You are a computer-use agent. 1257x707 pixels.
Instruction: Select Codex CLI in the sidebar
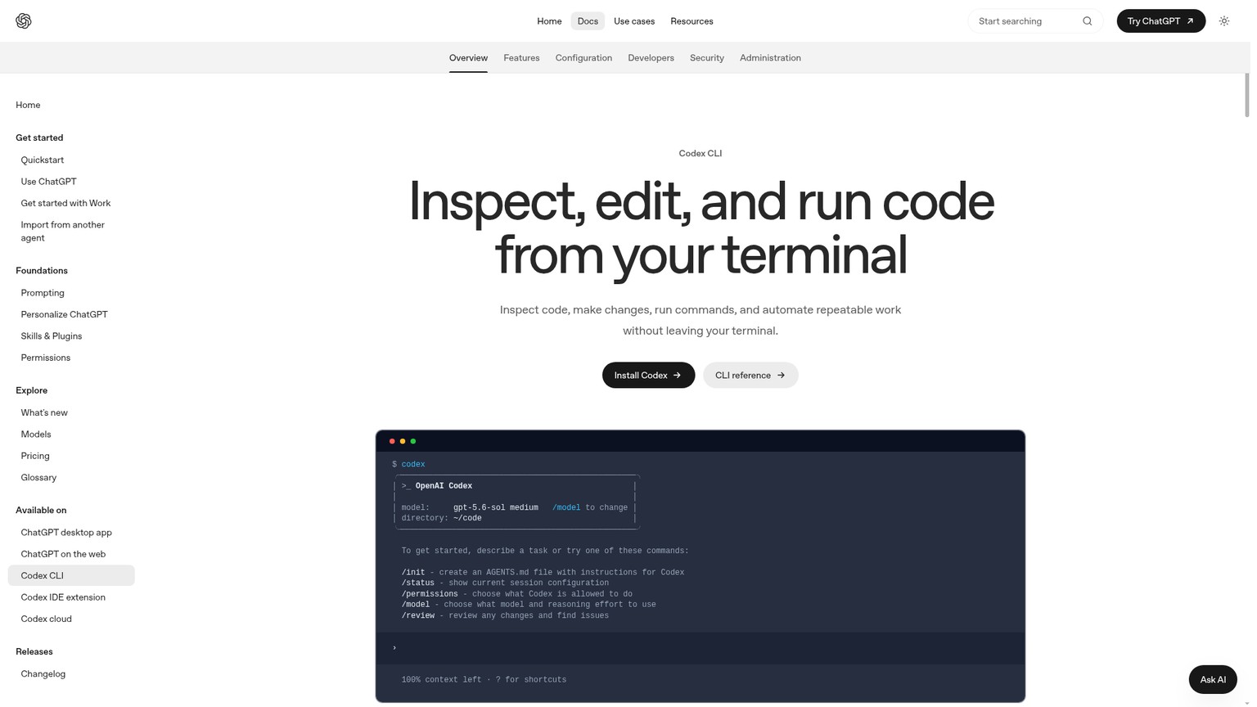71,576
